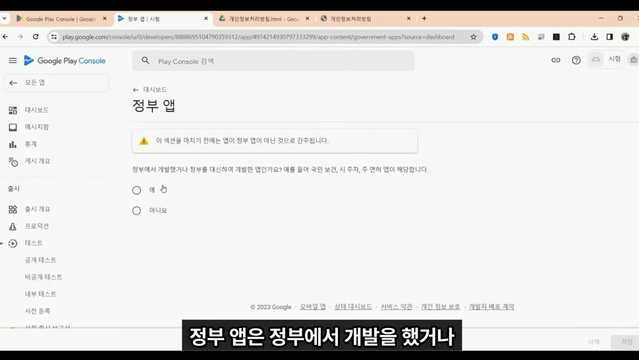Open the 모바일 앱 footer link

coord(313,307)
